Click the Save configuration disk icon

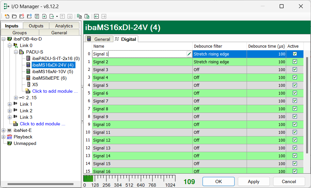[x=37, y=16]
